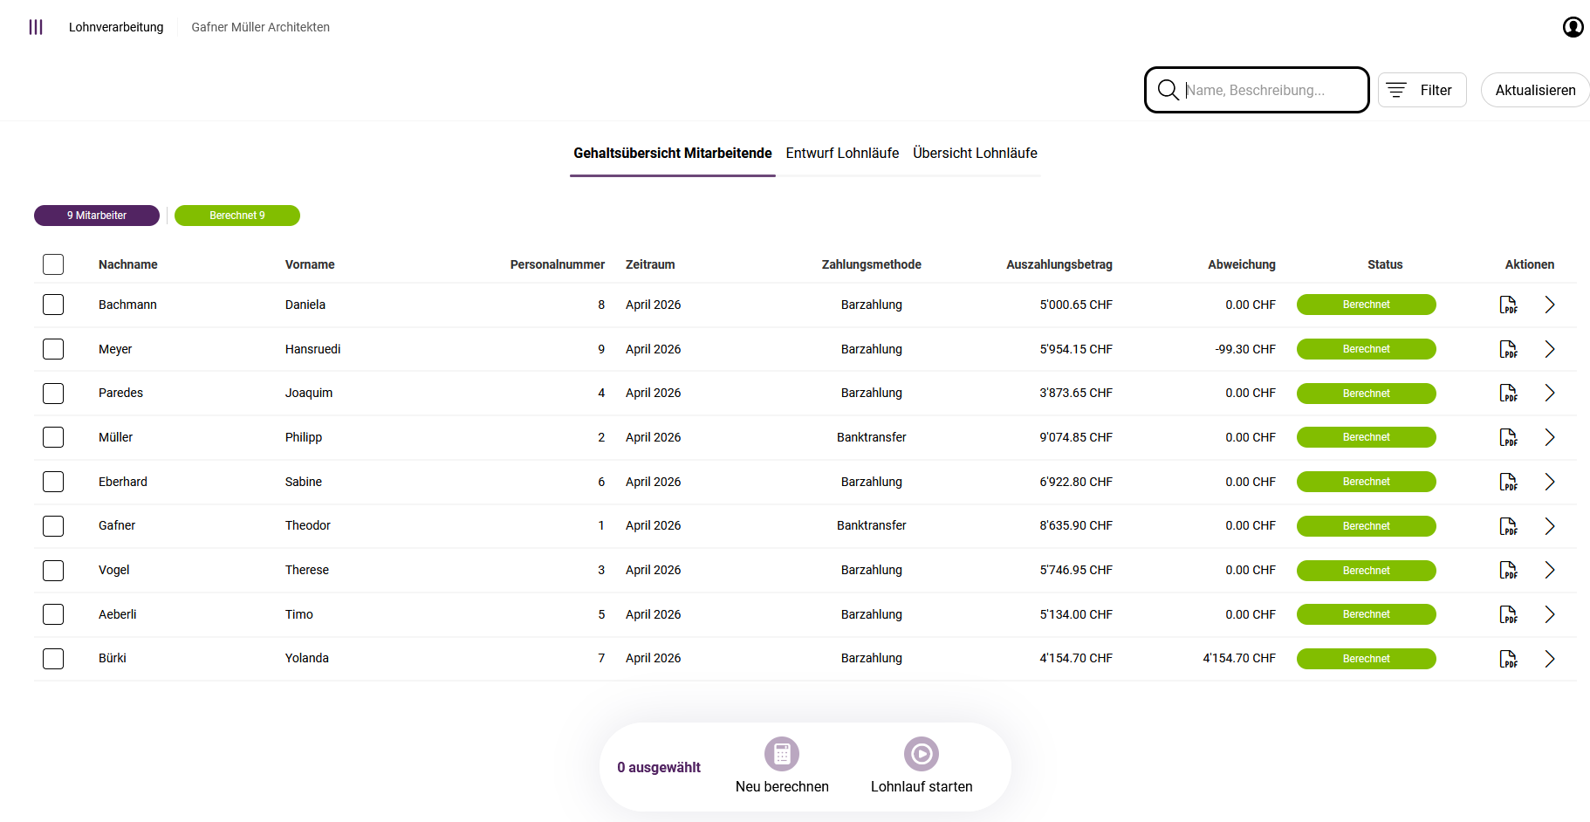
Task: Click the Aktualisieren button
Action: click(1535, 90)
